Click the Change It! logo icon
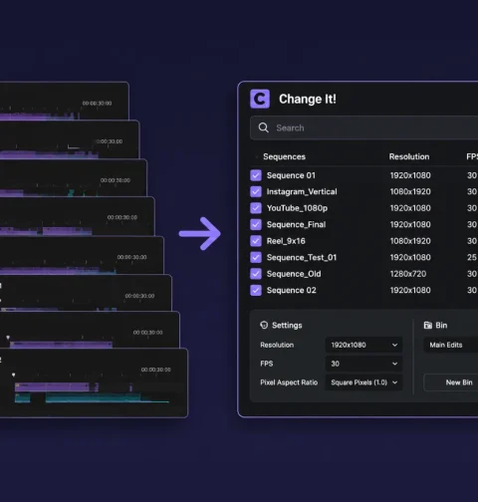This screenshot has width=478, height=502. 260,99
